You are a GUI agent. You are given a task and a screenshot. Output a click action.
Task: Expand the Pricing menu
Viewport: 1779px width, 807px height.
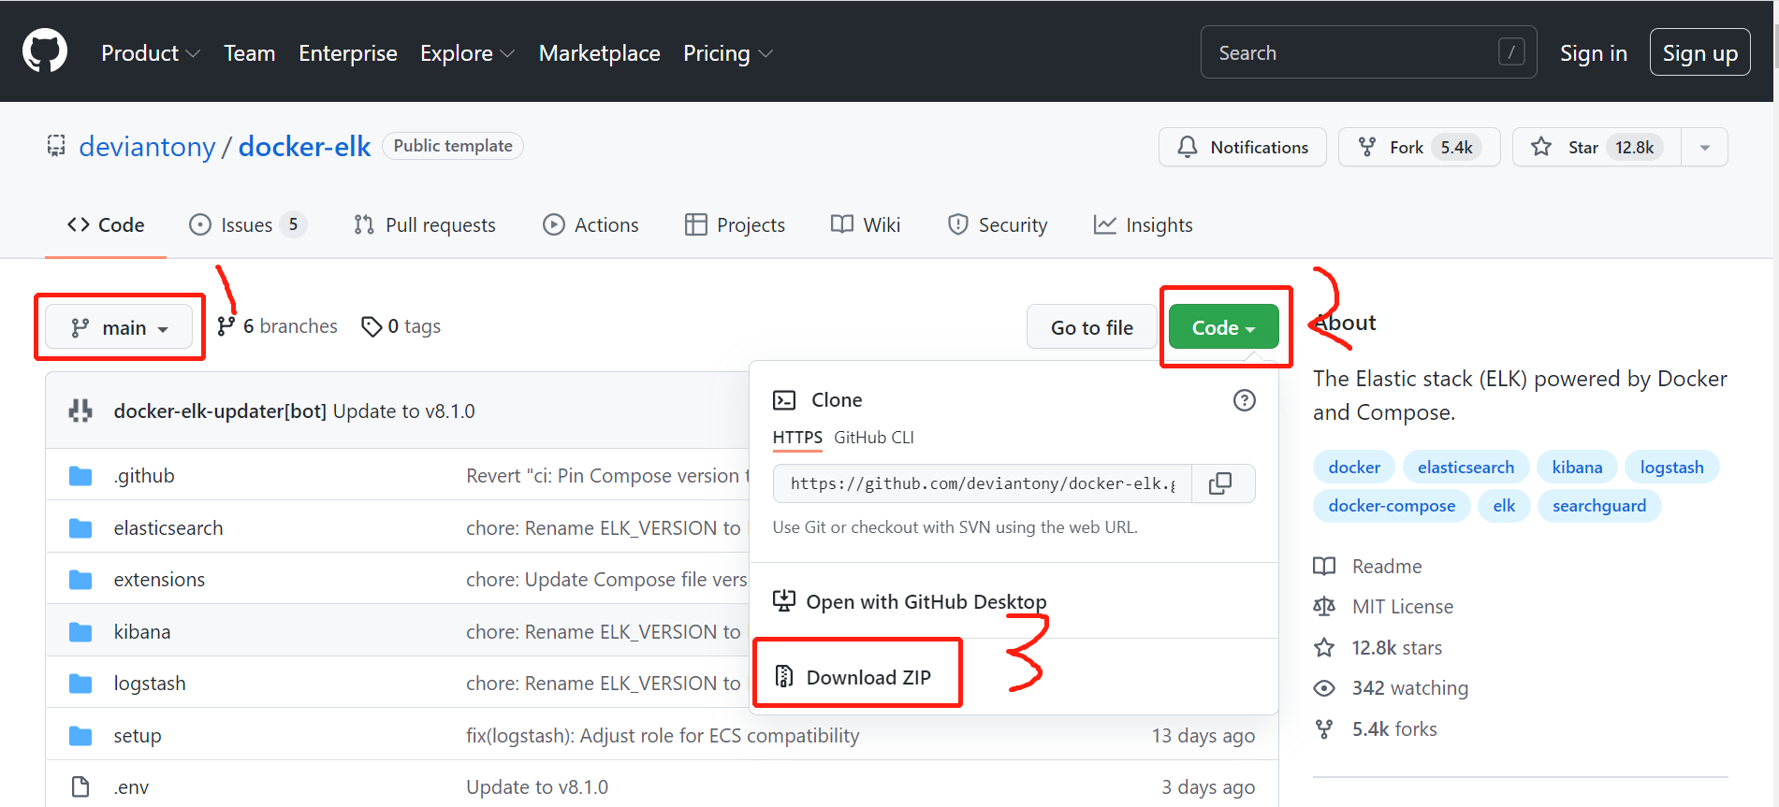728,53
